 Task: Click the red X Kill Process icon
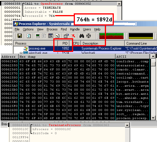(x=73, y=36)
